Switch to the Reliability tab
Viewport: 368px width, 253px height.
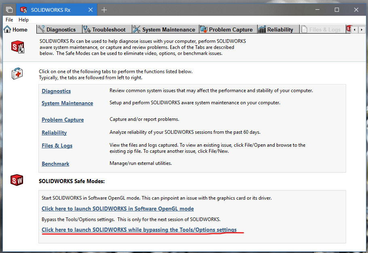click(x=278, y=30)
